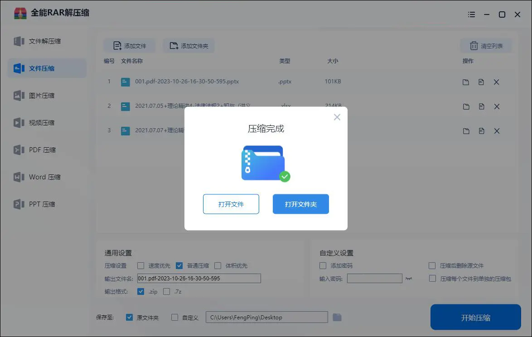
Task: Remove row 2 from the list
Action: coord(497,106)
